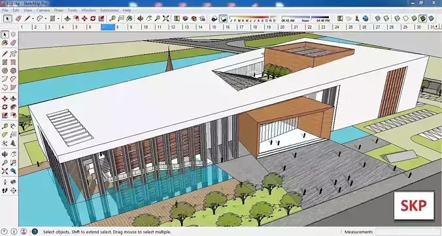The width and height of the screenshot is (442, 236).
Task: Choose the Freehand tool in left toolbar
Action: click(13, 53)
